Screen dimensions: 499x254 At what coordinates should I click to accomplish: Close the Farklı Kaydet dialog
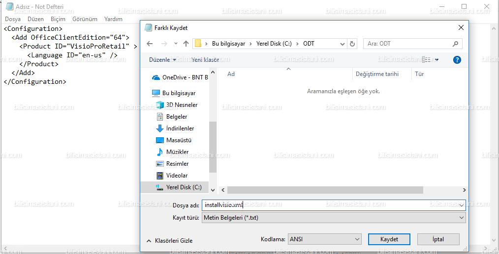pyautogui.click(x=461, y=27)
